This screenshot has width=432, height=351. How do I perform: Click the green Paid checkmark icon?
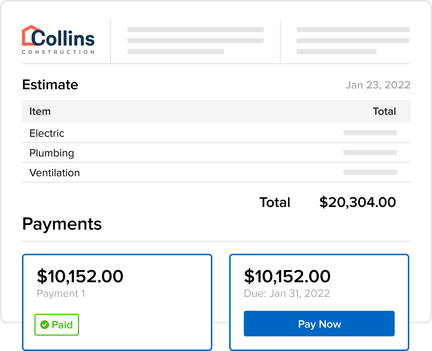45,325
